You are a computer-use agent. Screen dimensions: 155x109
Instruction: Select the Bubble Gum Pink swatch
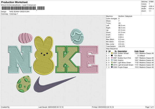tap(112, 58)
